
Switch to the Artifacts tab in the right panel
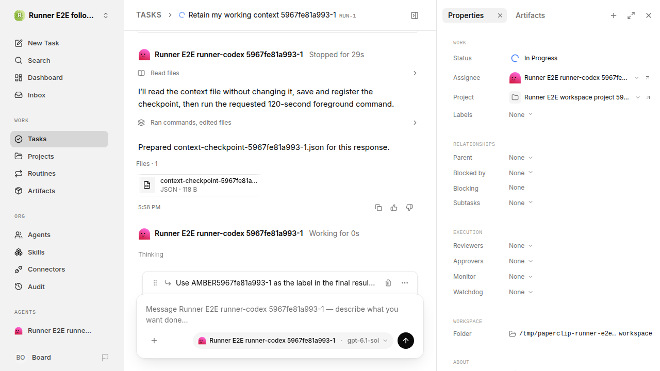tap(530, 15)
